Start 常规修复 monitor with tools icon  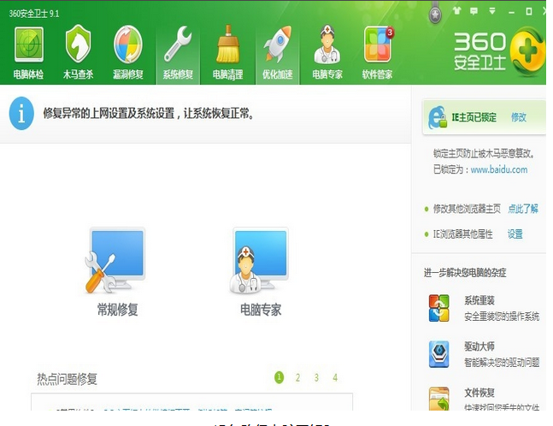115,260
